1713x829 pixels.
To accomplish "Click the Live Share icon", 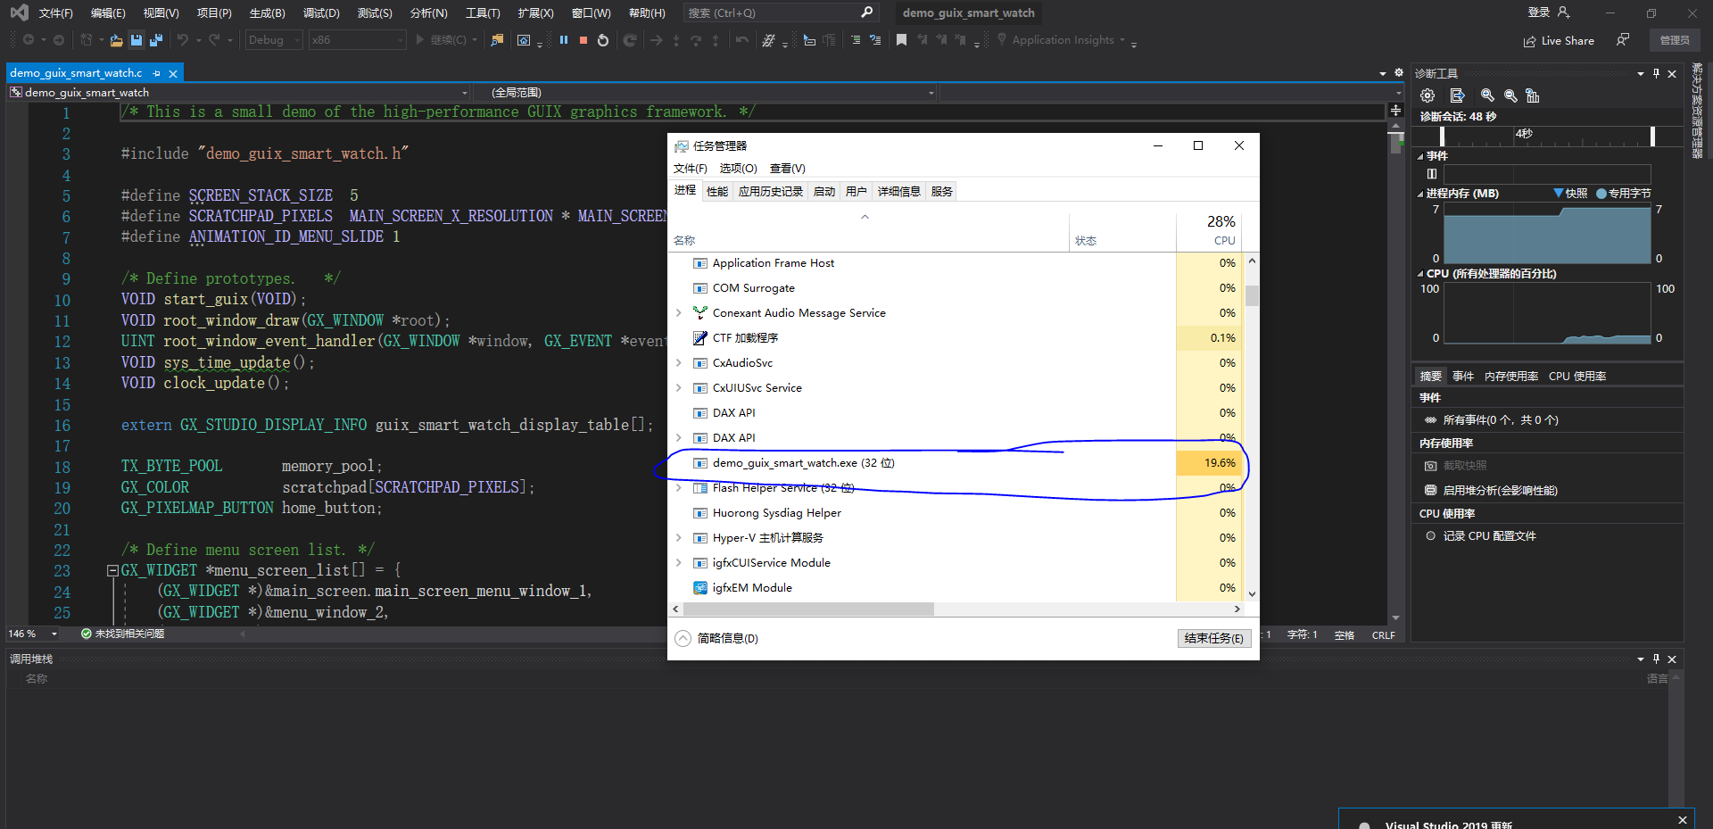I will 1529,41.
